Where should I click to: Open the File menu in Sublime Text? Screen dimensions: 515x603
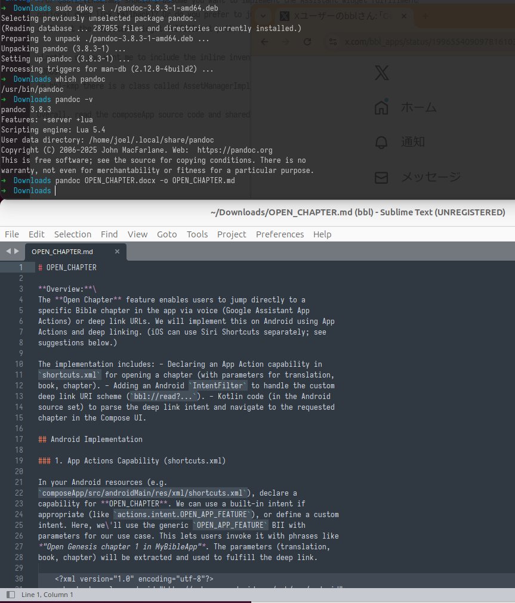[11, 234]
